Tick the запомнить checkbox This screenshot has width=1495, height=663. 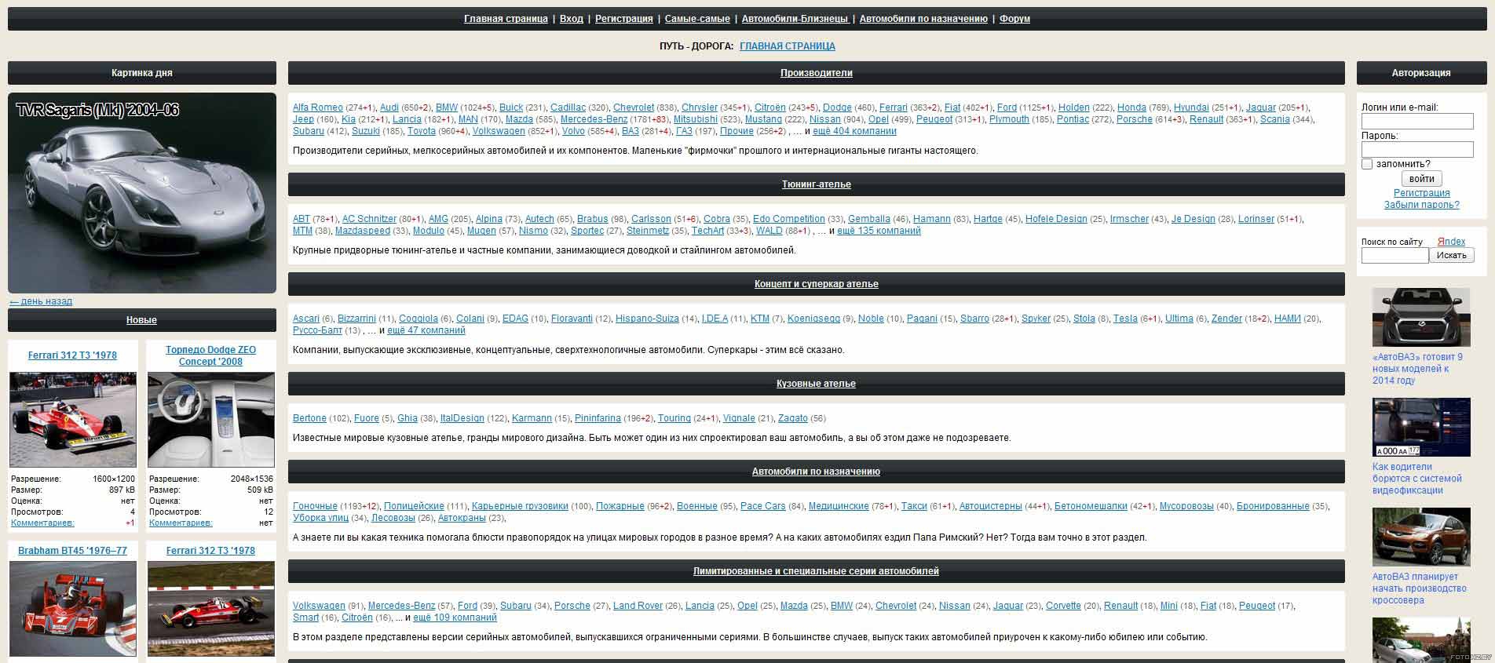click(x=1367, y=164)
